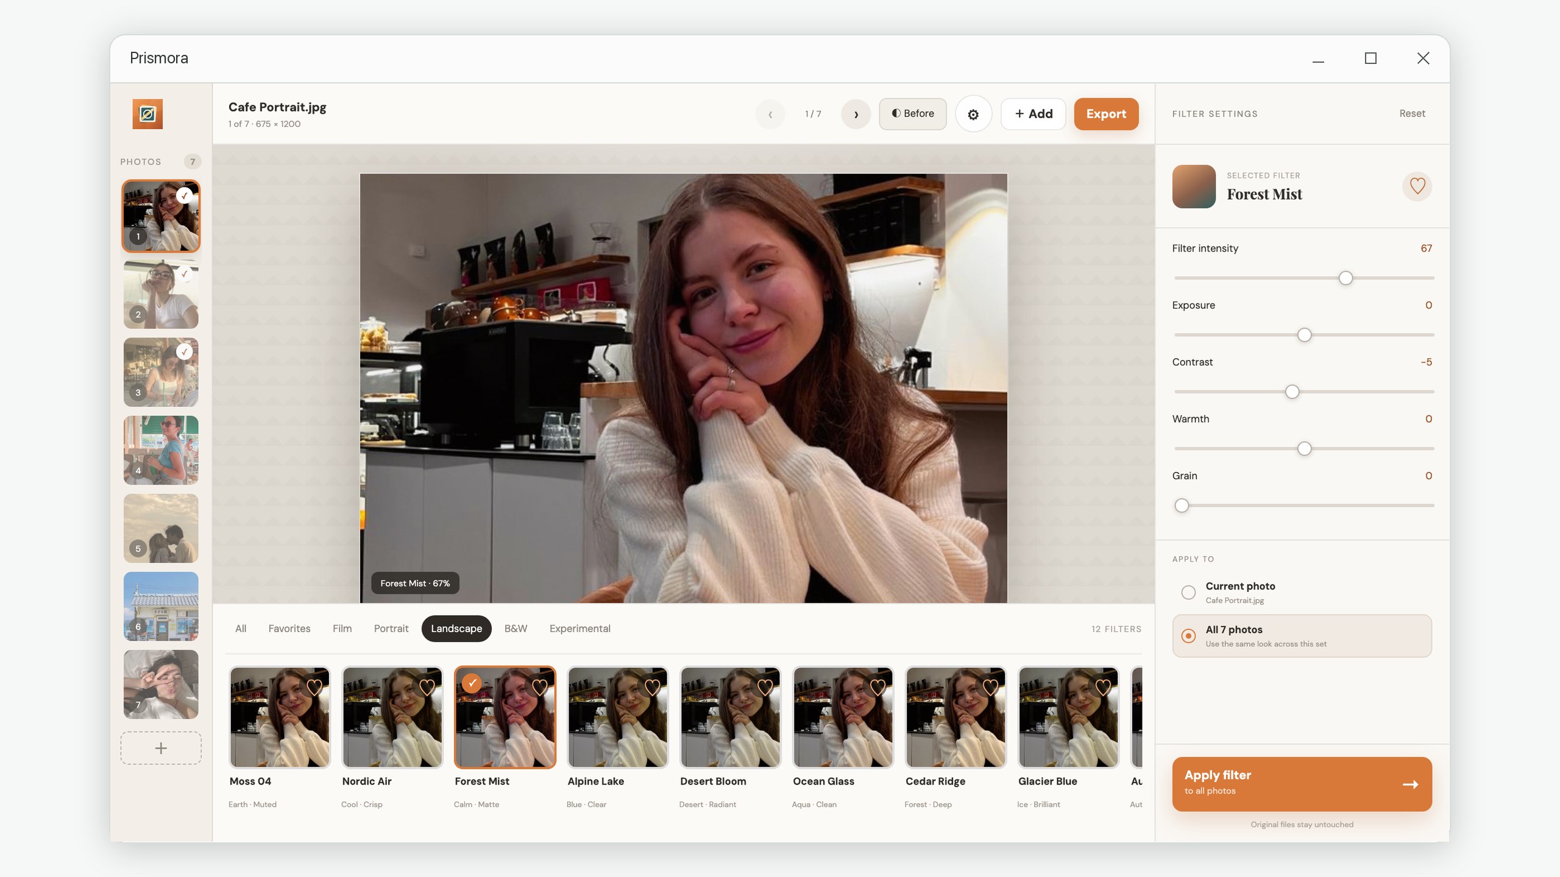Select the All 7 photos radio option
This screenshot has height=877, width=1560.
pos(1188,636)
